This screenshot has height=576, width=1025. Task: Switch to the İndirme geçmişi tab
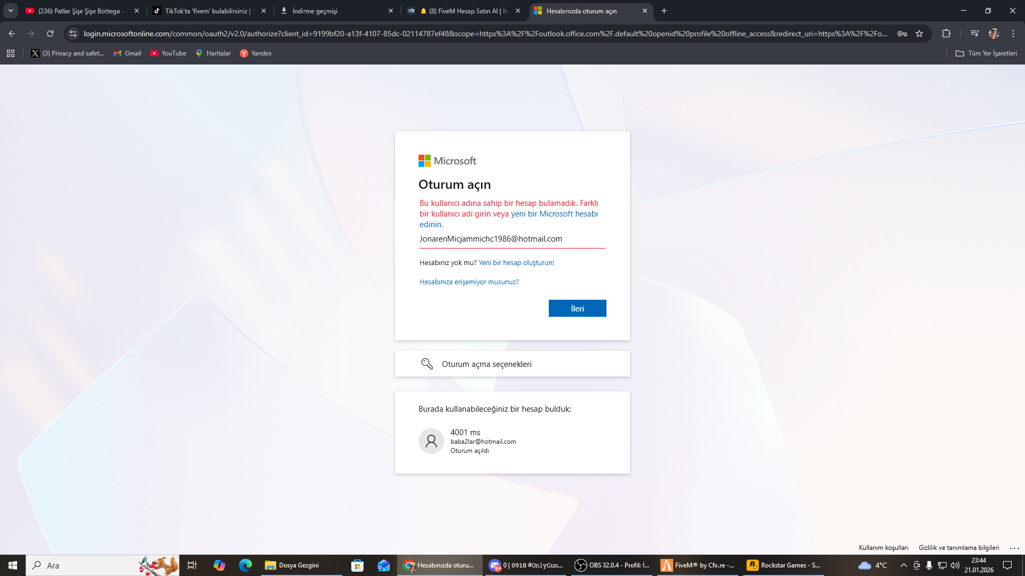[x=336, y=11]
